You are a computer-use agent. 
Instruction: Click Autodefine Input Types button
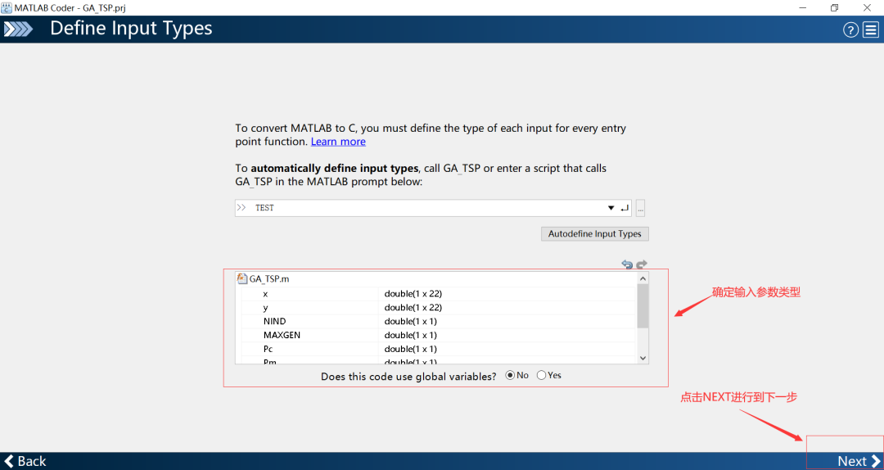[x=595, y=234]
